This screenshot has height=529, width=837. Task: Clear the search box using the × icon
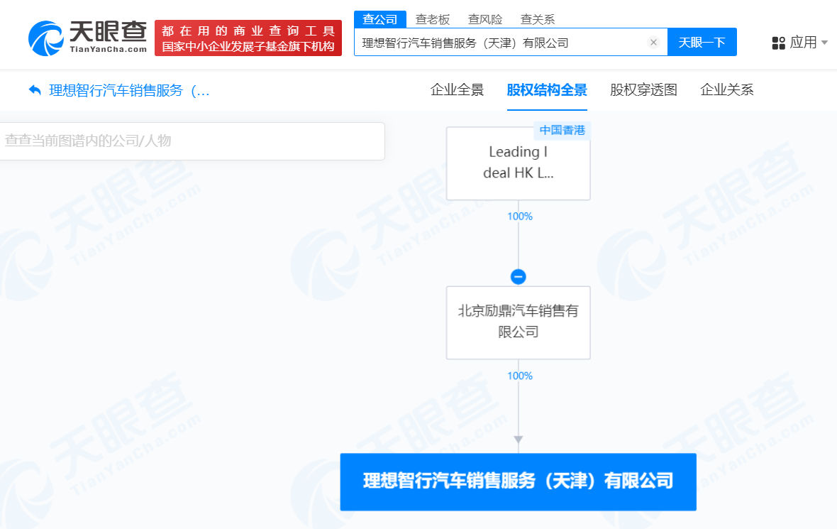pos(653,42)
